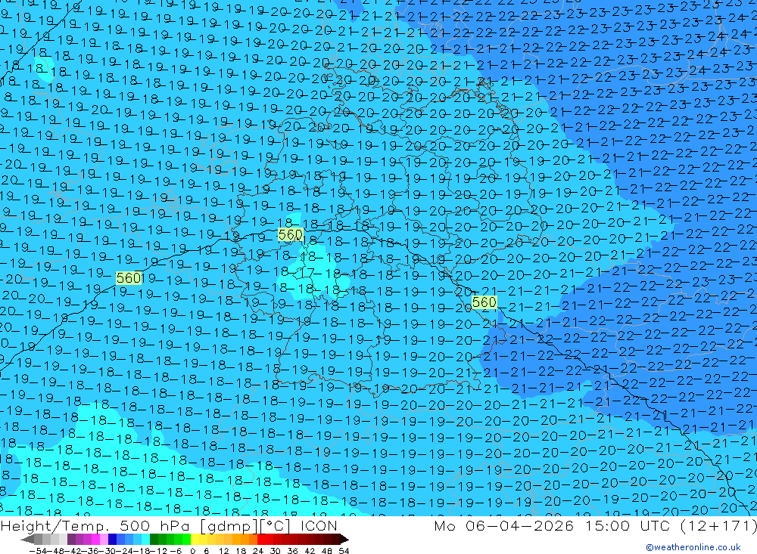Click the '36' legend scale value
Image resolution: width=757 pixels, height=554 pixels.
(292, 551)
